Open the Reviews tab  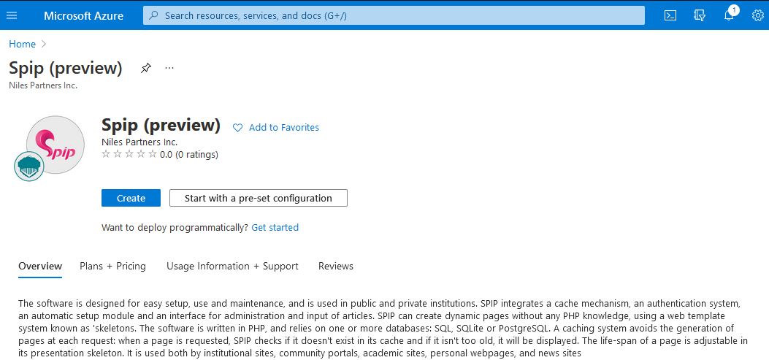pos(335,266)
